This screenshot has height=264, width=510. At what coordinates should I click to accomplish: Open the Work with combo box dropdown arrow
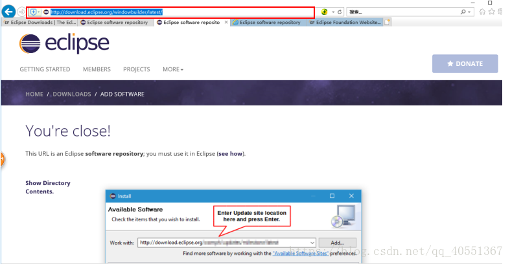(x=312, y=243)
